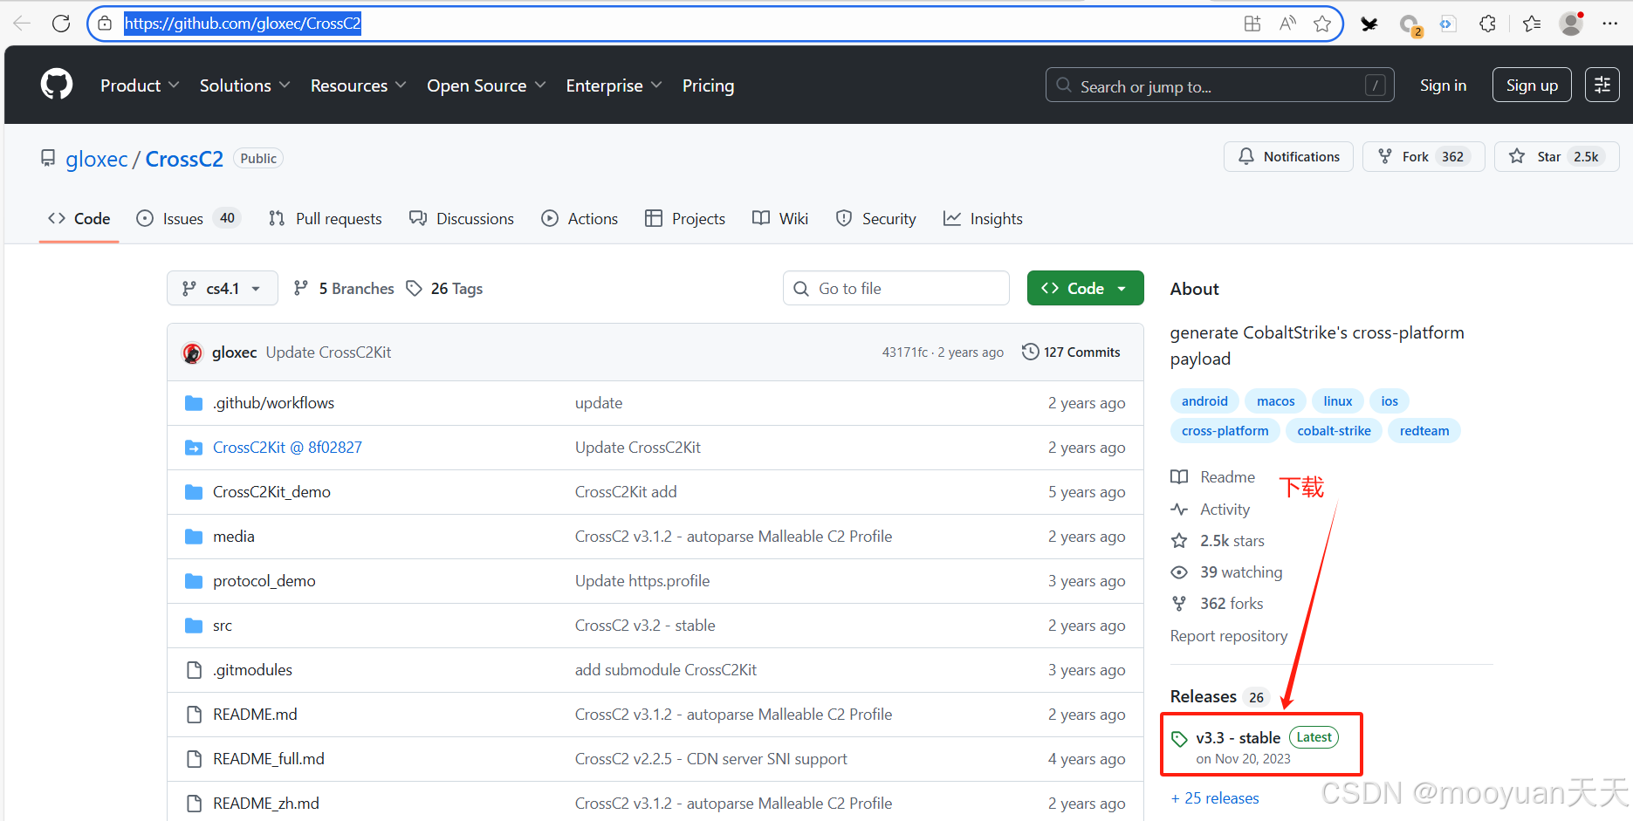Expand the Enterprise dropdown

pos(614,86)
